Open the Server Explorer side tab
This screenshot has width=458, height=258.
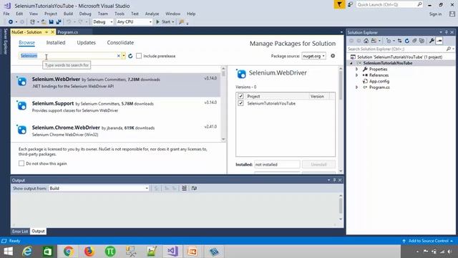coord(5,42)
